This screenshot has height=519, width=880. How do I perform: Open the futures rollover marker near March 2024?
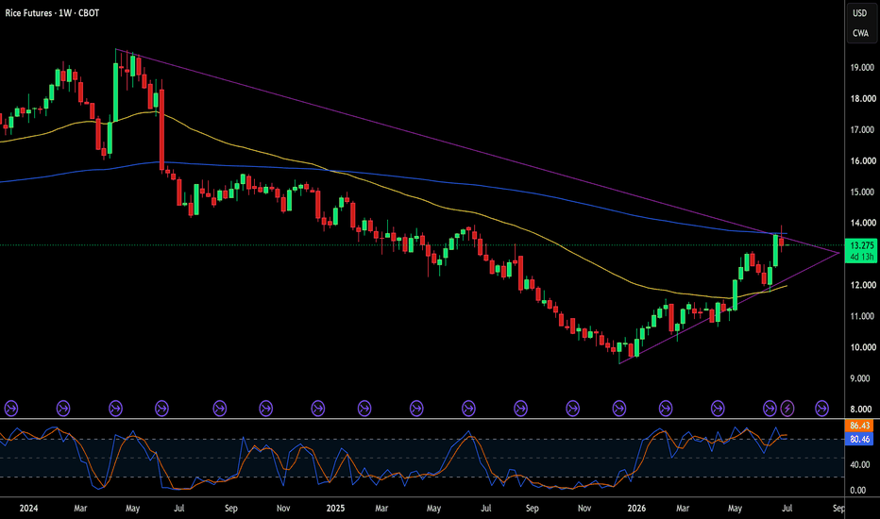[63, 409]
